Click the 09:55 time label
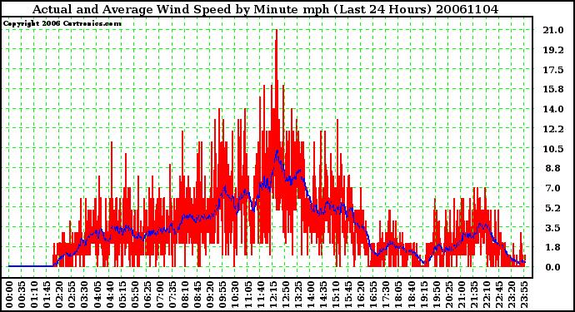The height and width of the screenshot is (312, 575). point(222,295)
